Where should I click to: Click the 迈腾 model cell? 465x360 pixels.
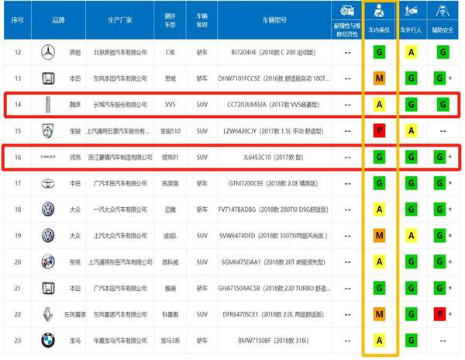[x=170, y=209]
